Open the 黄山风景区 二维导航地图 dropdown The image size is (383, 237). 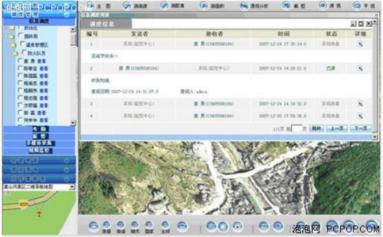[x=72, y=187]
